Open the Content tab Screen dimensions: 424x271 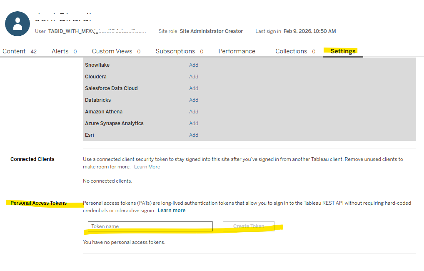(14, 51)
